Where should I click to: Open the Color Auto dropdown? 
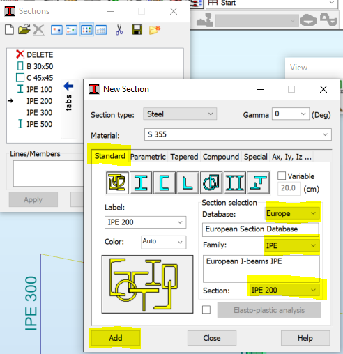(x=164, y=242)
